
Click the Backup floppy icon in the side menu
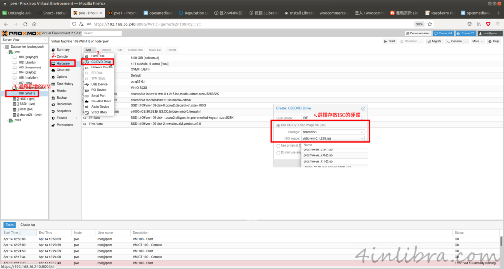point(53,98)
